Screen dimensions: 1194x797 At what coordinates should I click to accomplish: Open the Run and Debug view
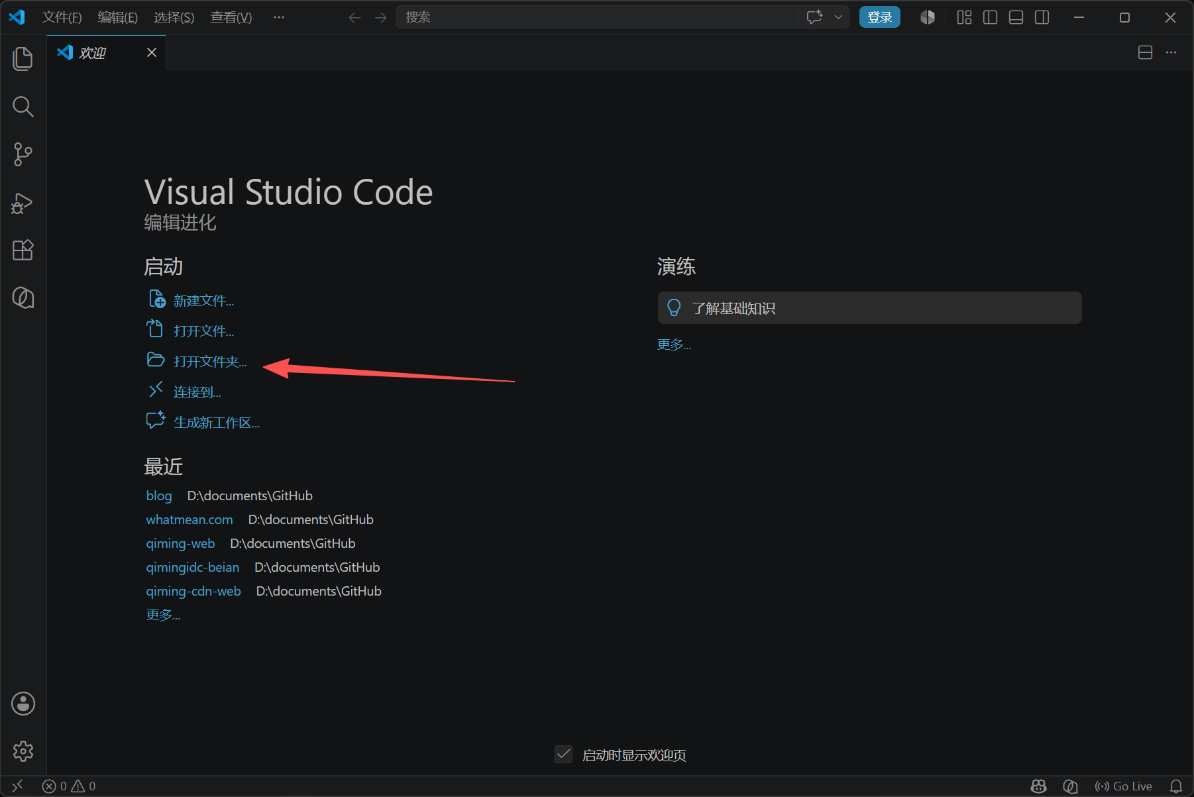(23, 203)
